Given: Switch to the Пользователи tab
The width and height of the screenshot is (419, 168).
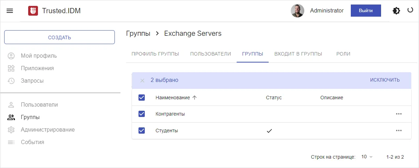Looking at the screenshot, I should click(x=210, y=54).
